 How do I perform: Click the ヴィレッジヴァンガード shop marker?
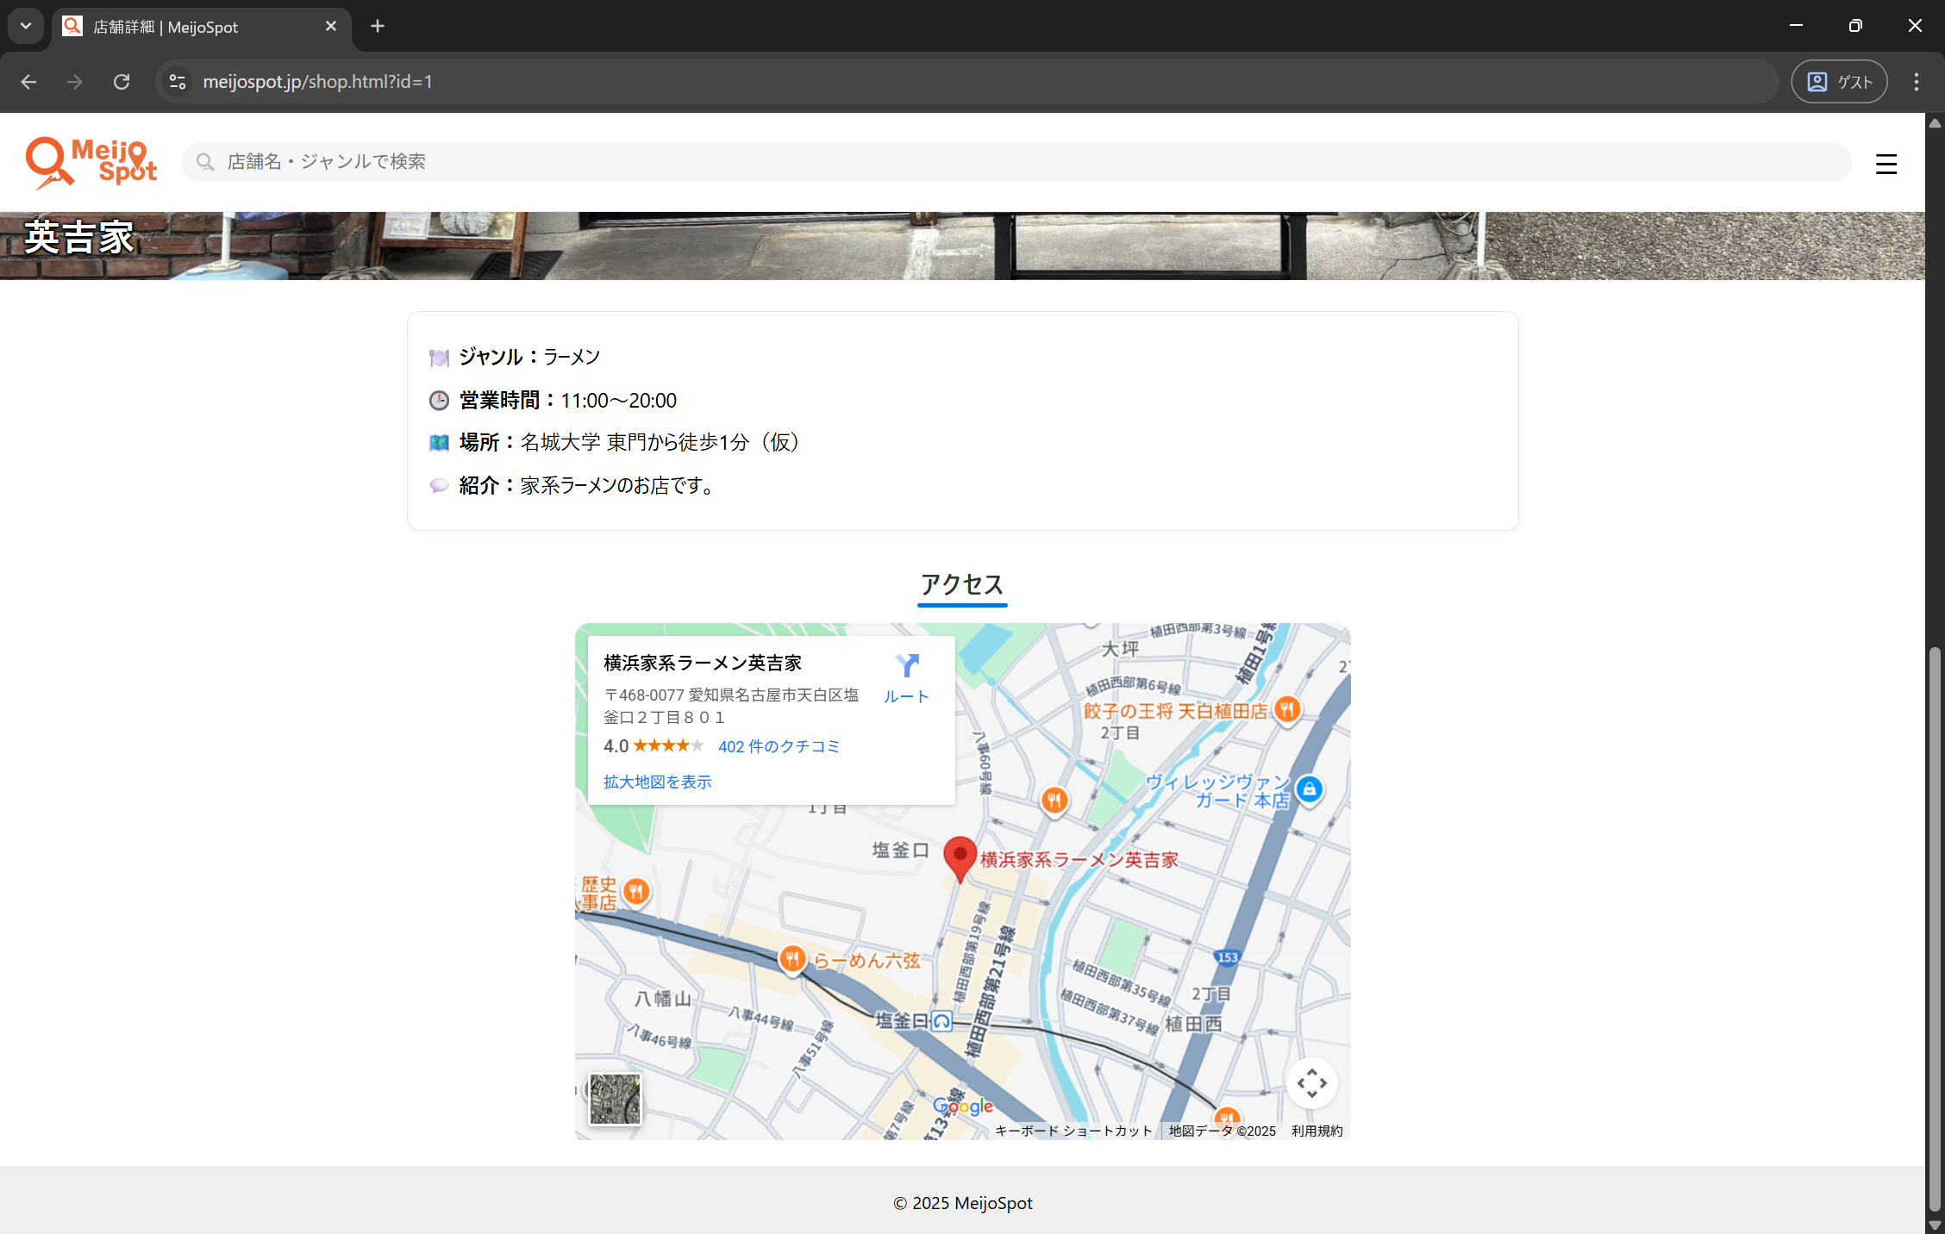pyautogui.click(x=1310, y=789)
